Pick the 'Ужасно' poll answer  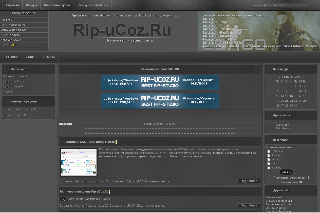[x=269, y=168]
